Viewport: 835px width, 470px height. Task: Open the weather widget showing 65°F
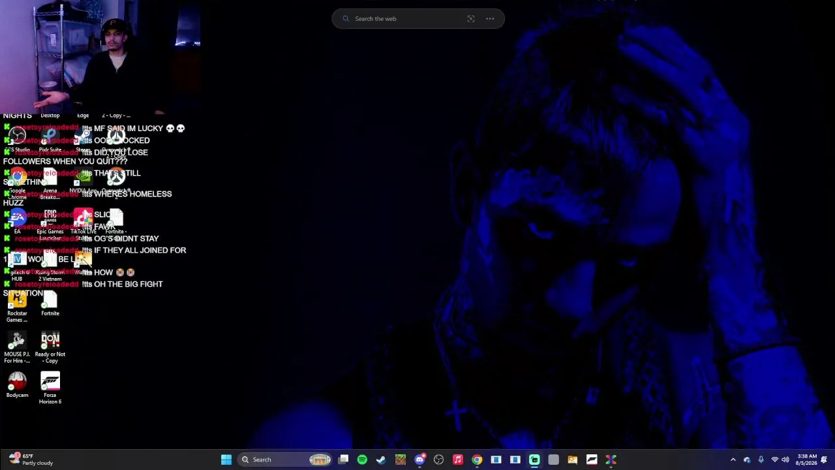(x=31, y=460)
